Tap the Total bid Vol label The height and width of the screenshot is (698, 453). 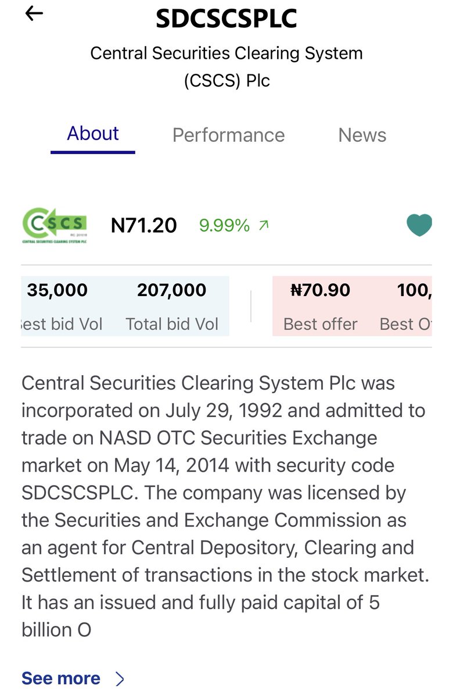tap(172, 324)
